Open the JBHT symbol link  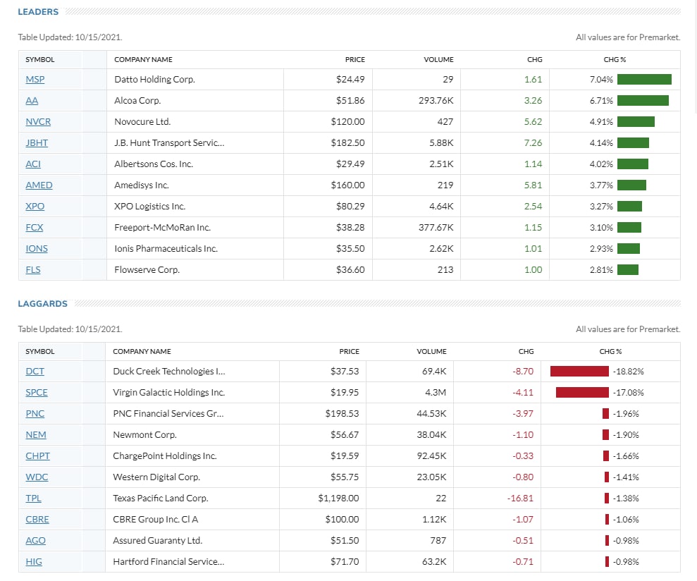click(x=37, y=143)
